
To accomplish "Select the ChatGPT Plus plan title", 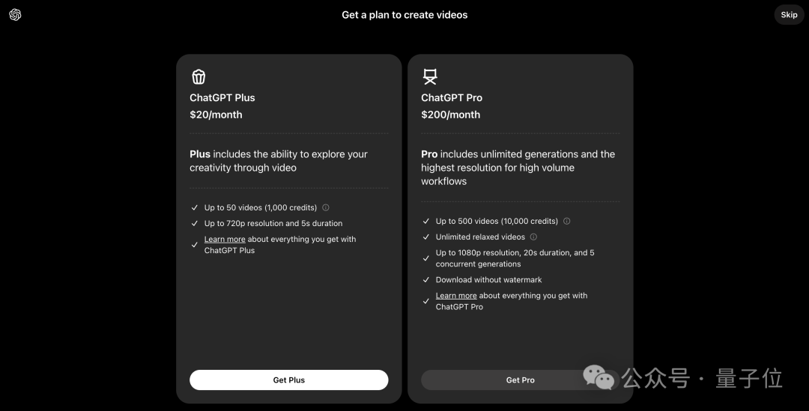I will click(x=222, y=98).
